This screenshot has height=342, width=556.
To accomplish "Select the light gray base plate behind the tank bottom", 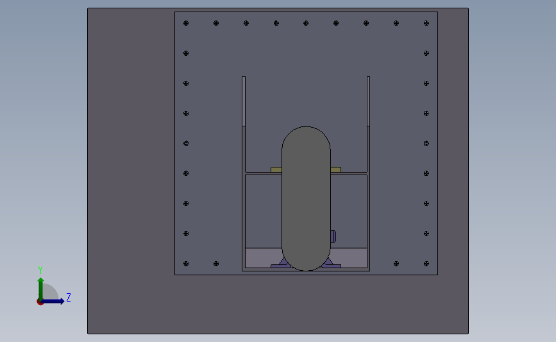I will (x=263, y=257).
